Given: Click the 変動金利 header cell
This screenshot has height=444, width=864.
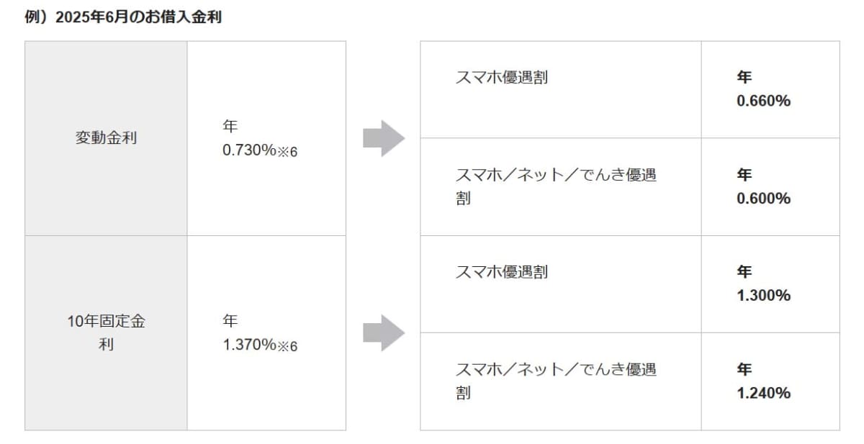Looking at the screenshot, I should pos(106,138).
